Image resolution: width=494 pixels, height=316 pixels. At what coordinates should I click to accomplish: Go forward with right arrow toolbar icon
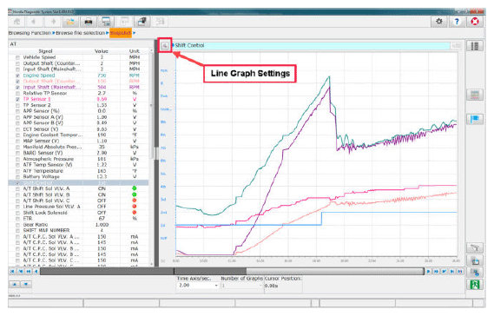(x=53, y=22)
